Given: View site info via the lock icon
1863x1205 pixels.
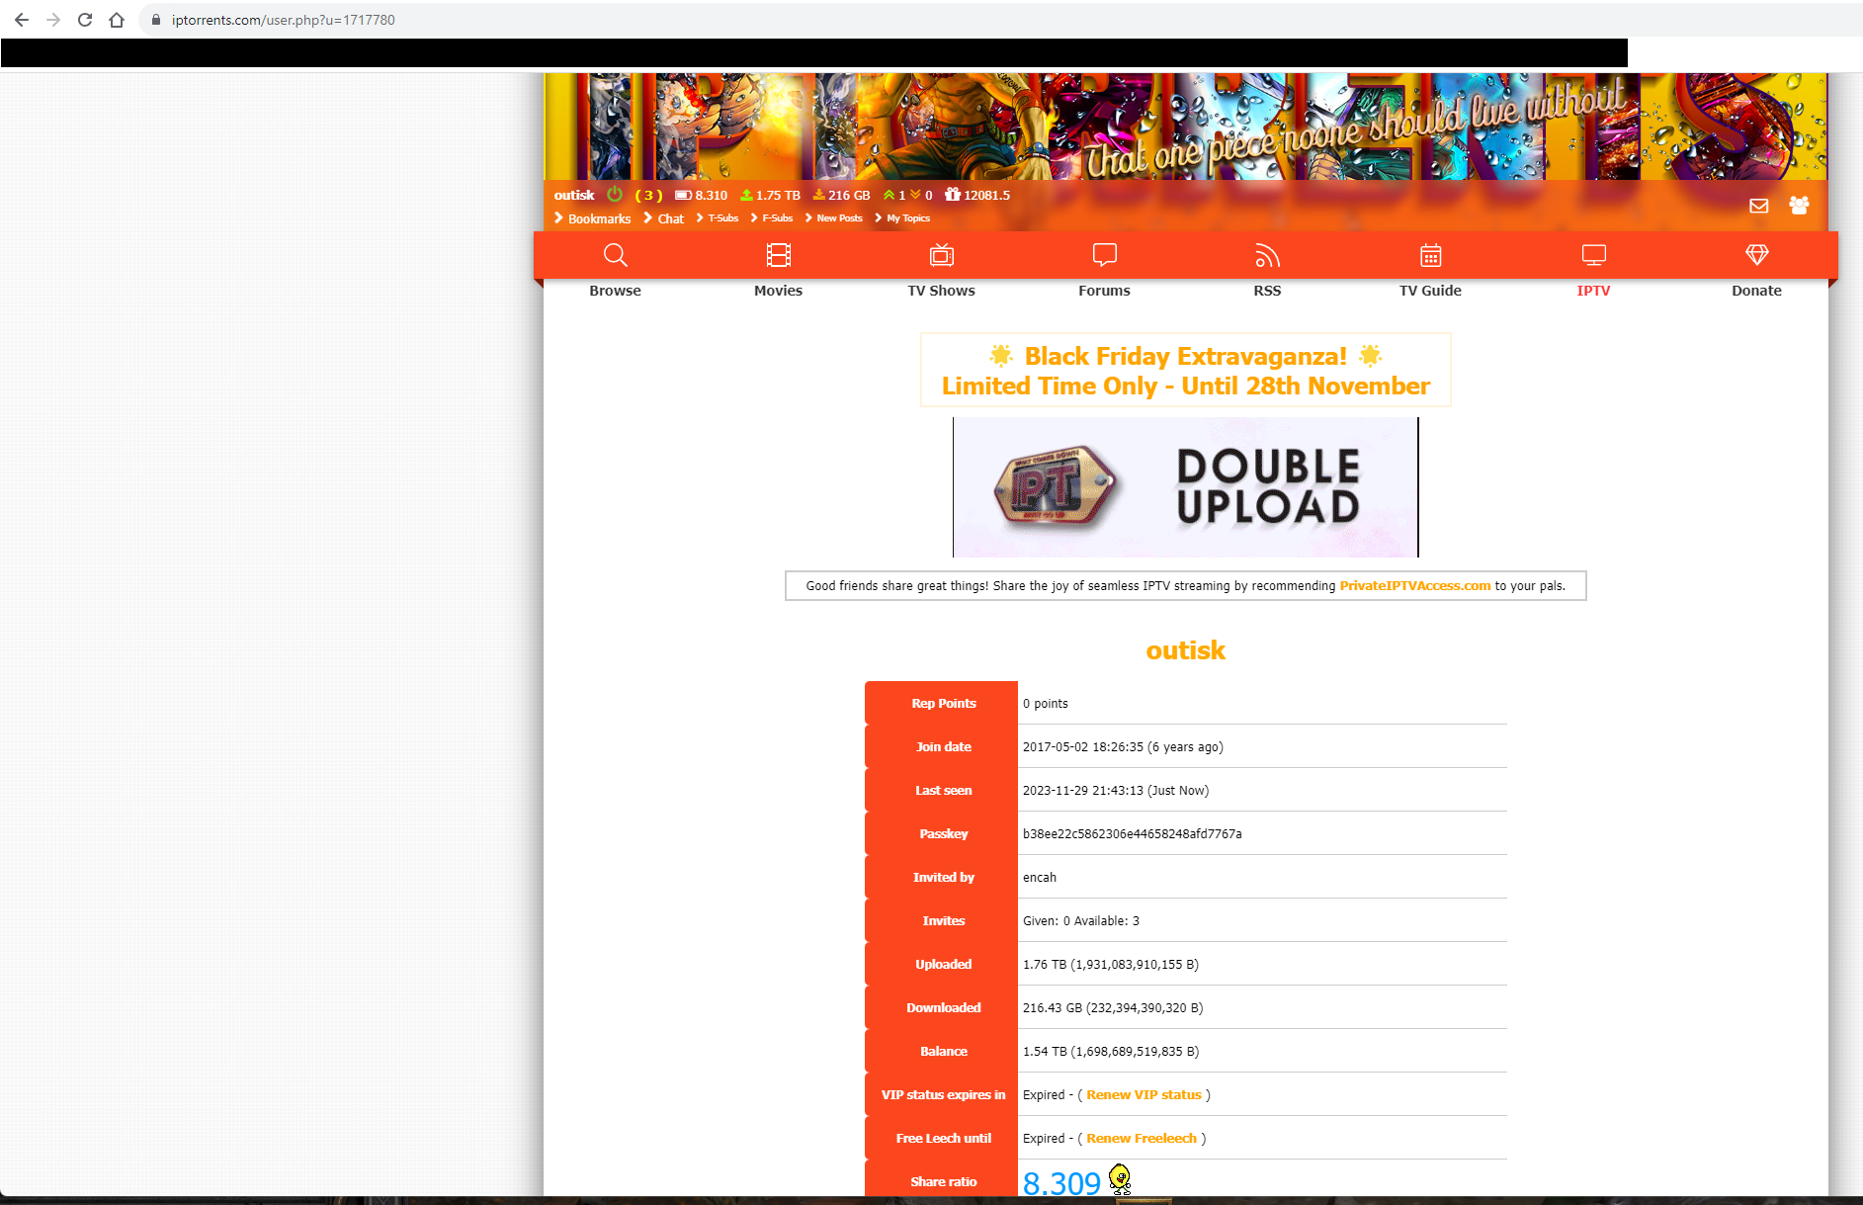Looking at the screenshot, I should pos(156,20).
